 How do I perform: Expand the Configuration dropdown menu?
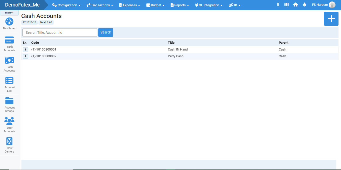pyautogui.click(x=66, y=5)
